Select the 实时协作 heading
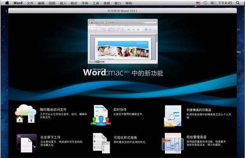The image size is (245, 158). pyautogui.click(x=120, y=110)
